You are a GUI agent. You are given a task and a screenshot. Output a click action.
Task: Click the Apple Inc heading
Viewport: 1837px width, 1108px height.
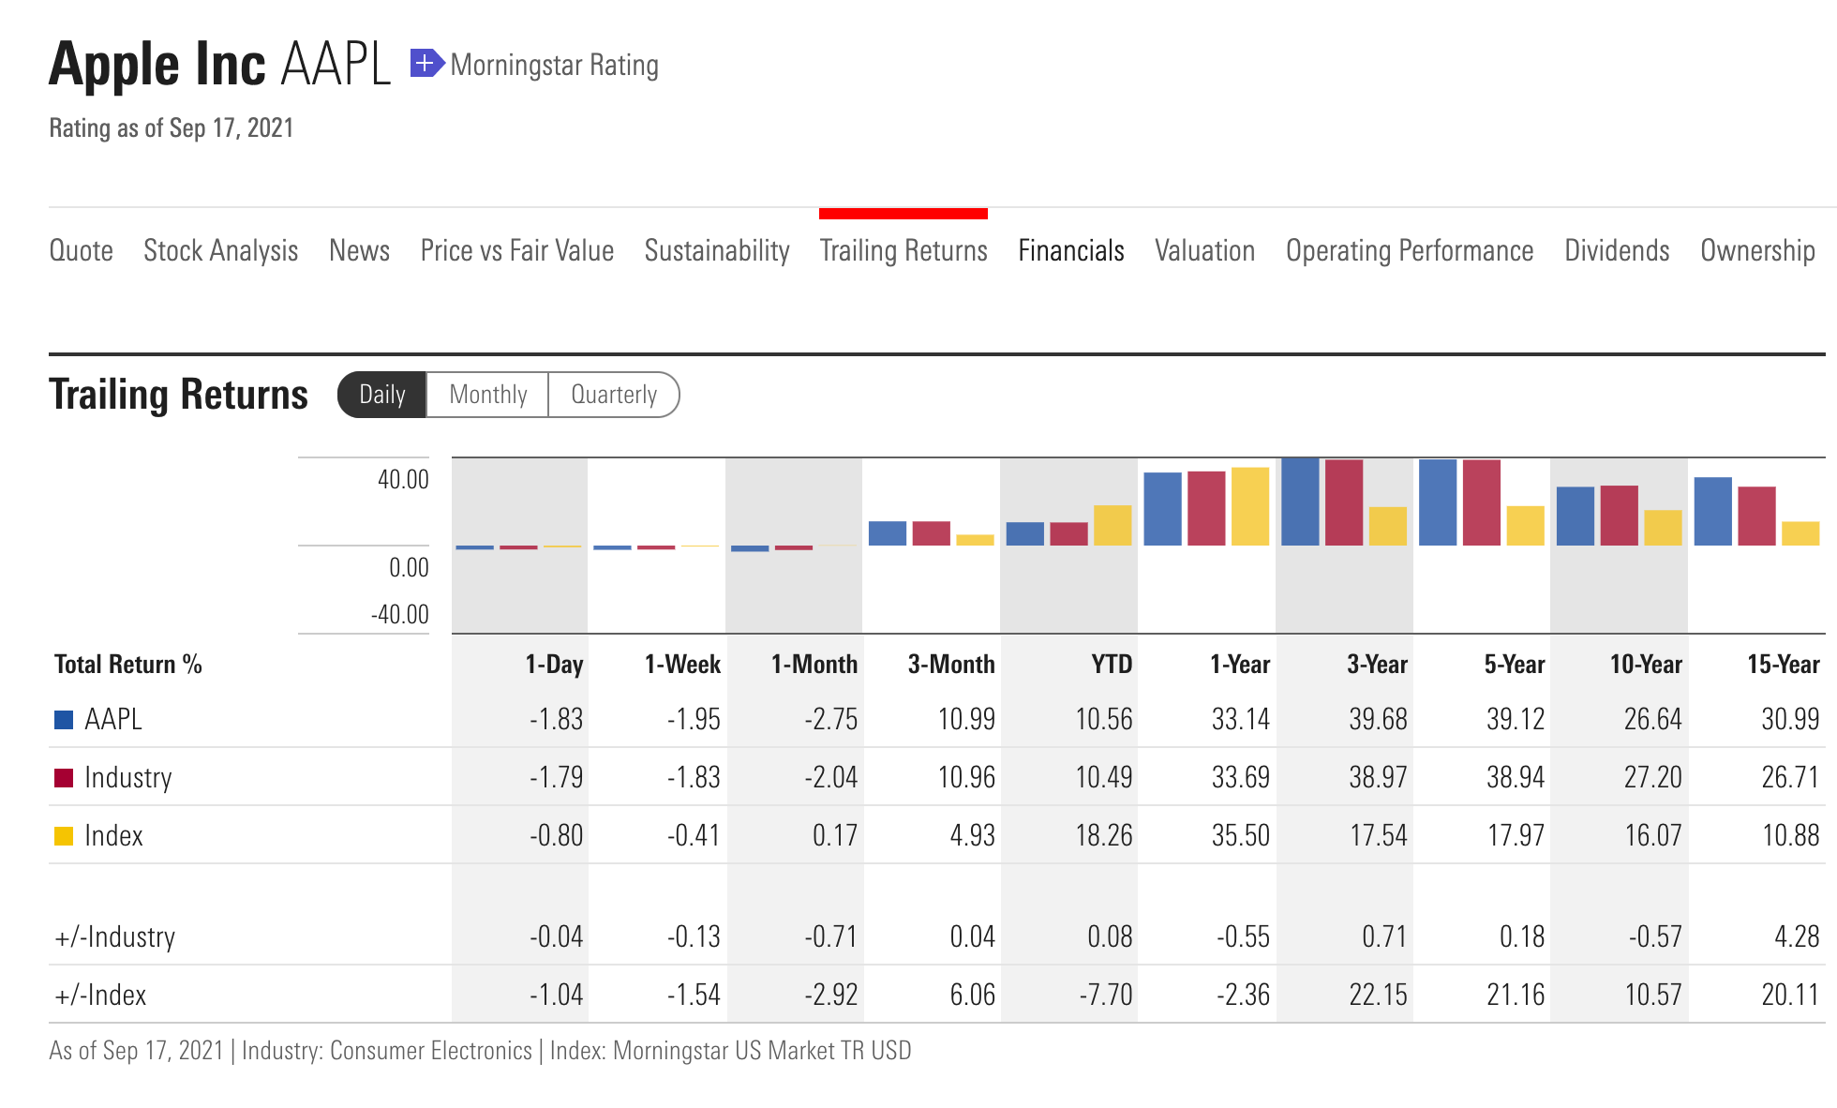point(157,64)
